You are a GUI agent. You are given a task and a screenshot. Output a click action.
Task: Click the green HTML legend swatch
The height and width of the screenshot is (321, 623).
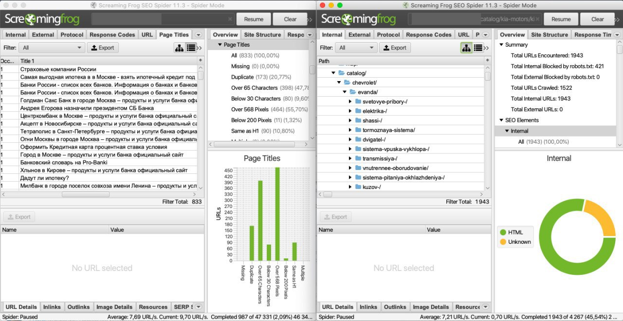click(502, 232)
